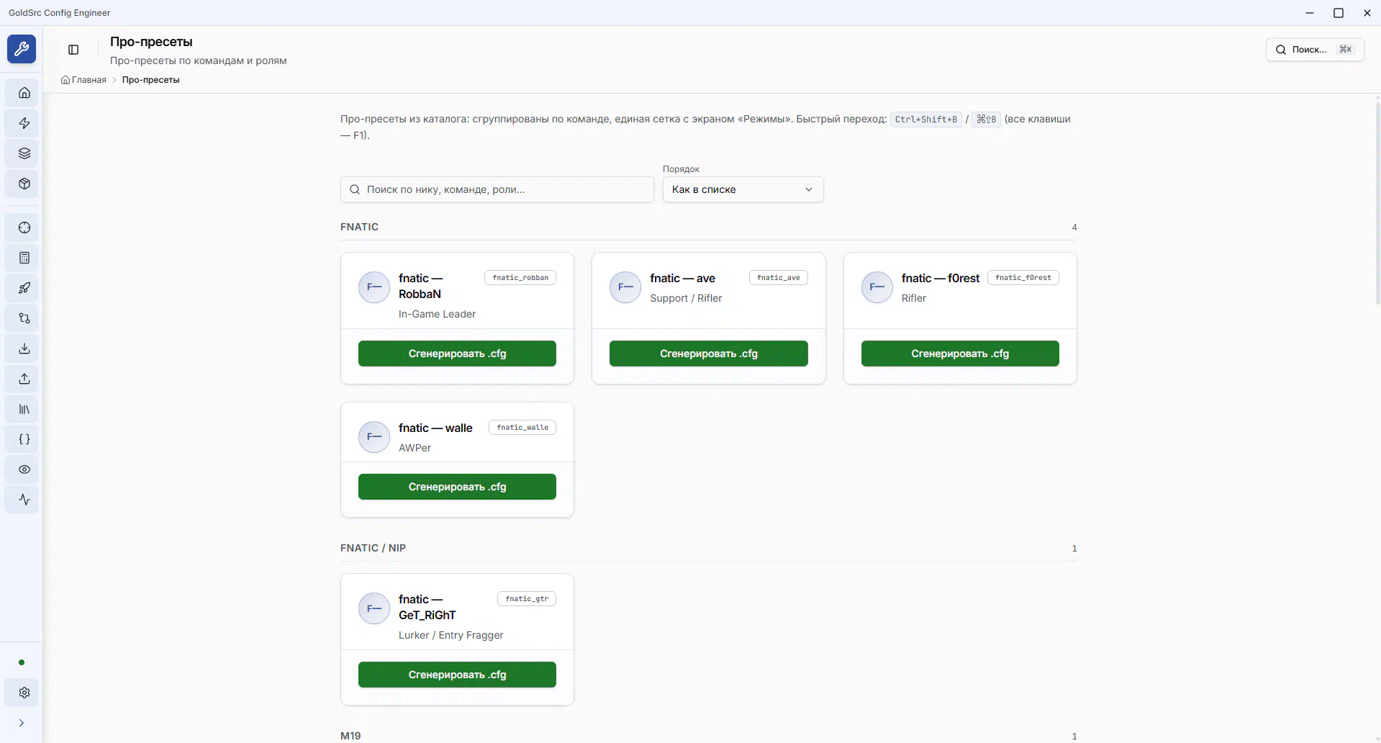Viewport: 1381px width, 743px height.
Task: Click the page vertical scrollbar
Action: click(x=1377, y=203)
